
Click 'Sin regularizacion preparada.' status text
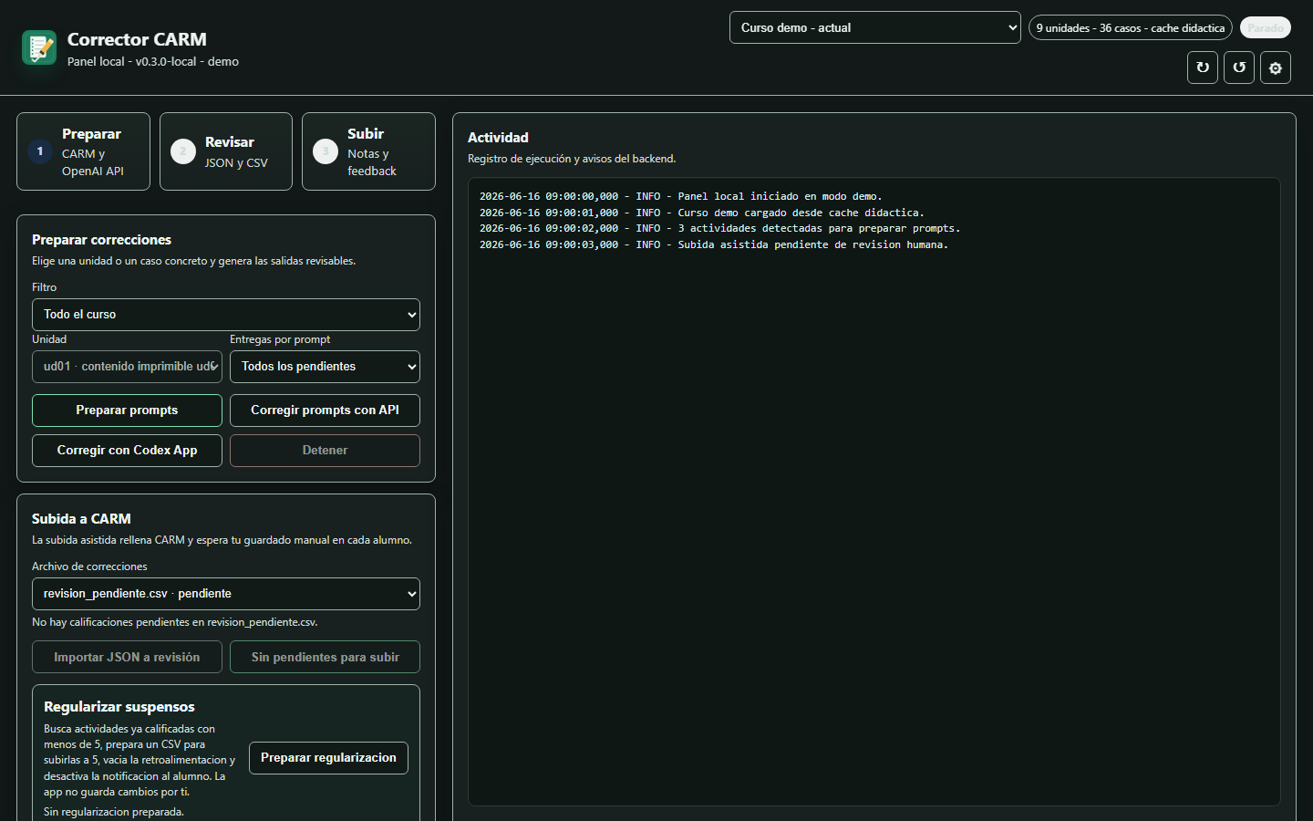[x=114, y=812]
